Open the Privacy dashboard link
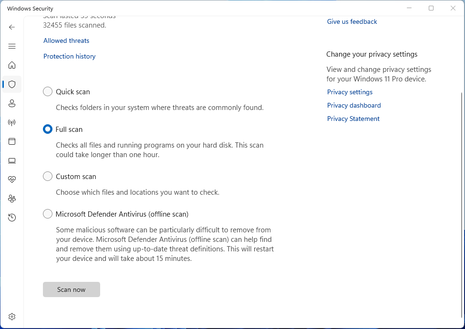Image resolution: width=465 pixels, height=329 pixels. [x=354, y=105]
